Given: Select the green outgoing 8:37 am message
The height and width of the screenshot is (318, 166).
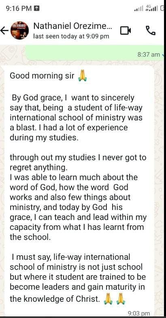Looking at the screenshot, I should (x=95, y=53).
